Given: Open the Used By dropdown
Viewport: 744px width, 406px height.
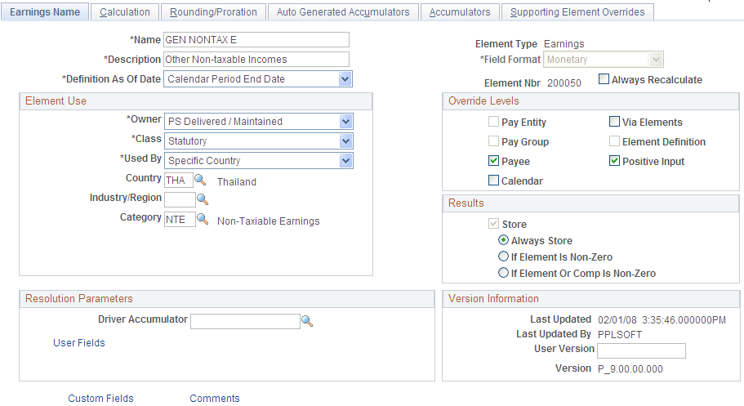Looking at the screenshot, I should 345,161.
